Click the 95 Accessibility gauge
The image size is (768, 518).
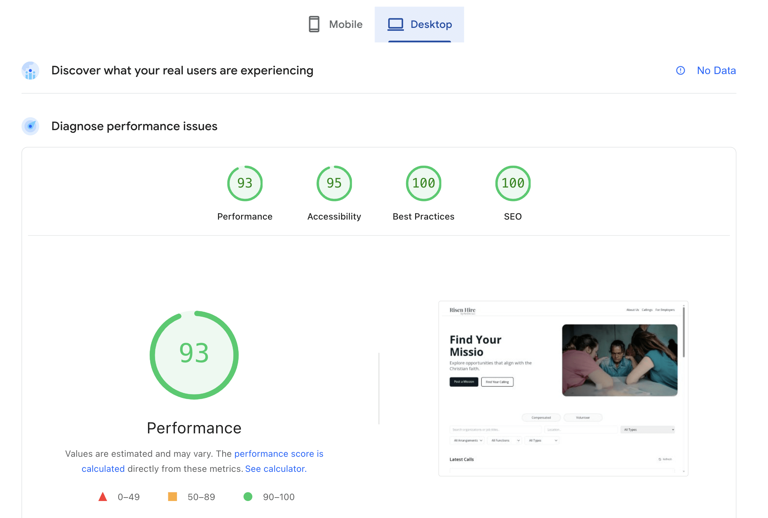[x=334, y=183]
